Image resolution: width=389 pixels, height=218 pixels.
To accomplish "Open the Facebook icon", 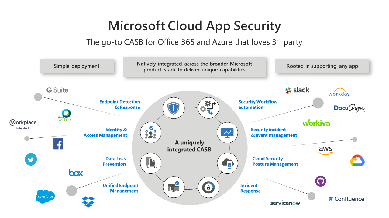I will [x=58, y=144].
